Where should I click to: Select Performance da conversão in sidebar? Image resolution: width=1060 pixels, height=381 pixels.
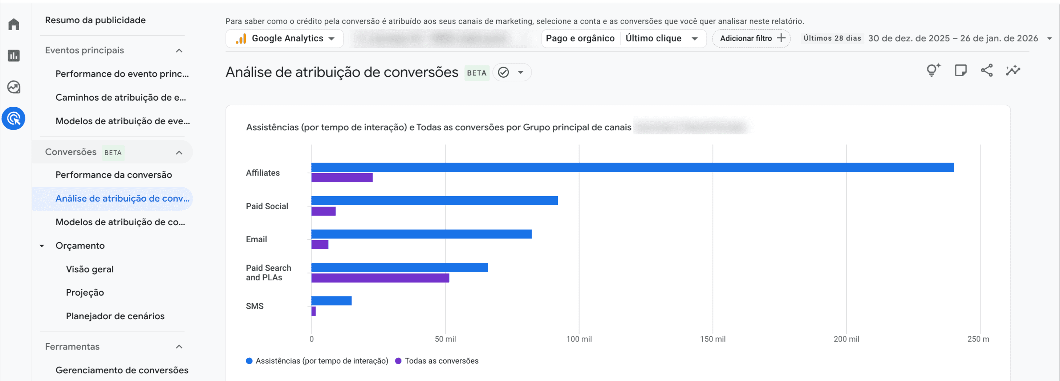pos(114,174)
